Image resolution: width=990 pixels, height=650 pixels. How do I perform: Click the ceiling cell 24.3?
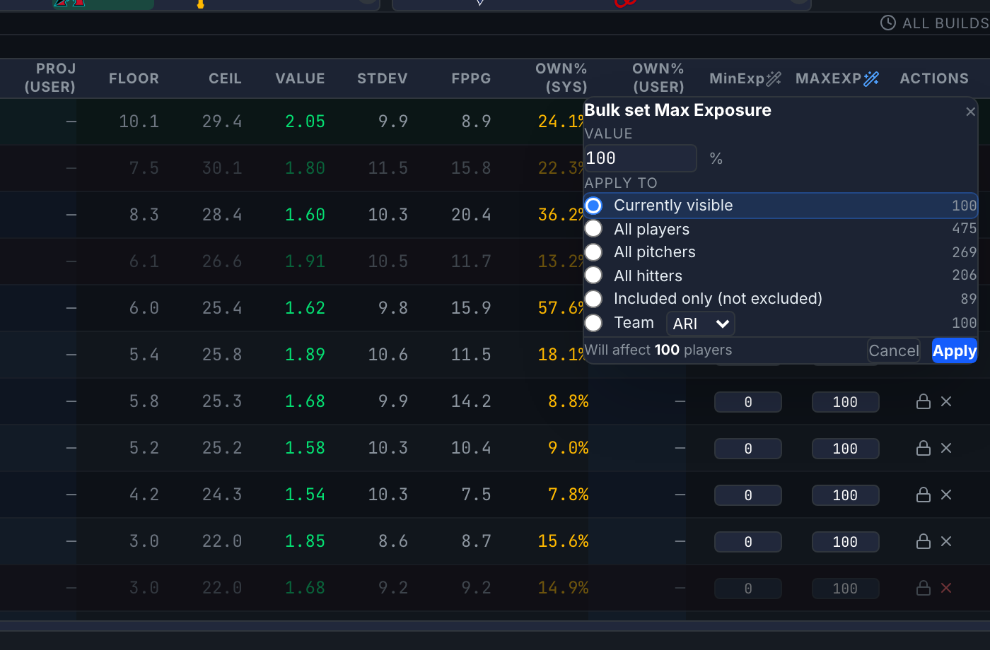(222, 495)
